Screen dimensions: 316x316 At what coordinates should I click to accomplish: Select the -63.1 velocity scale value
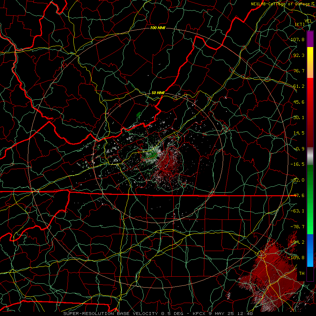click(297, 211)
